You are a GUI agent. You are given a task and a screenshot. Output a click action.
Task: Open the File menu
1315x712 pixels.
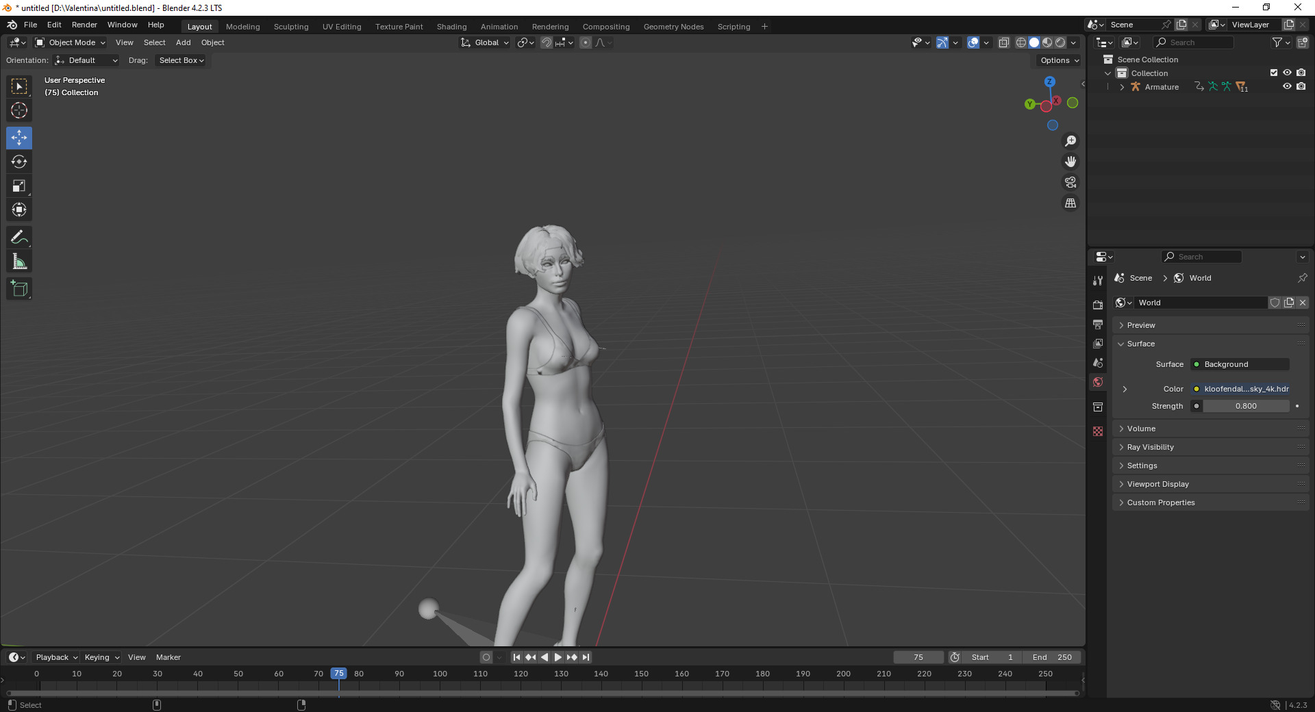[x=31, y=25]
